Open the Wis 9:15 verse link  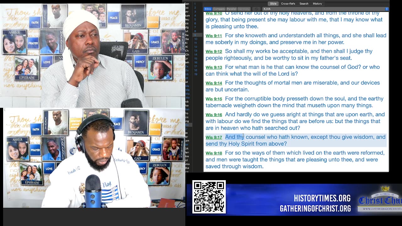pos(214,99)
